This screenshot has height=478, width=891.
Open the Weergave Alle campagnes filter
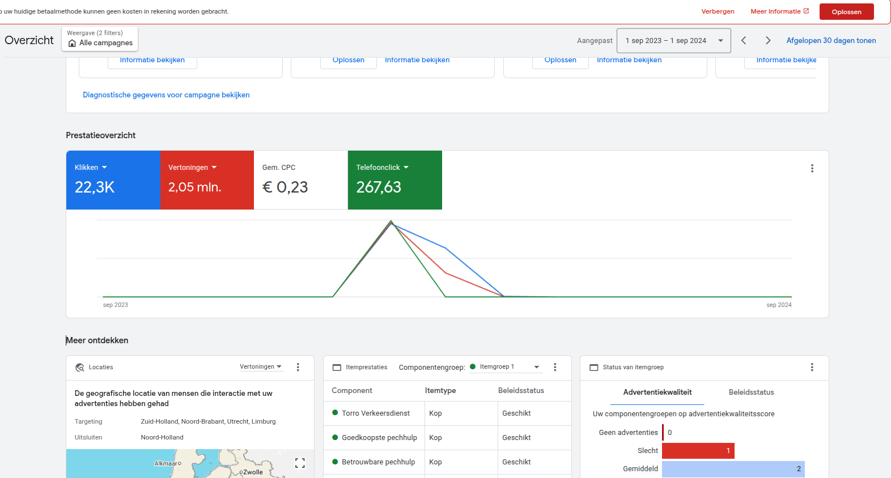point(100,39)
